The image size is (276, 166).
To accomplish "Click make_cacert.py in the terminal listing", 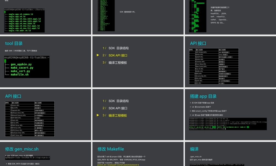I will pos(22,68).
